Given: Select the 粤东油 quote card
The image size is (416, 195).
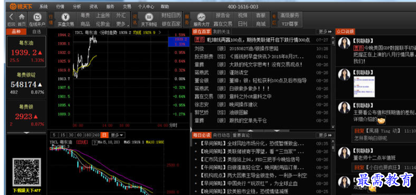Looking at the screenshot, I should 26,52.
